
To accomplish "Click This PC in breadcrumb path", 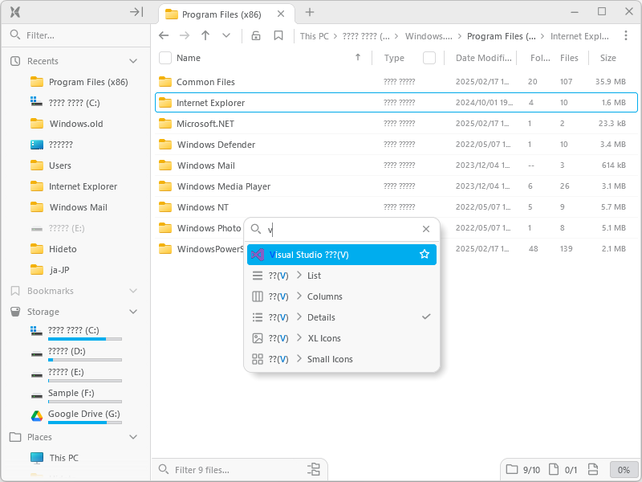I will click(x=314, y=36).
